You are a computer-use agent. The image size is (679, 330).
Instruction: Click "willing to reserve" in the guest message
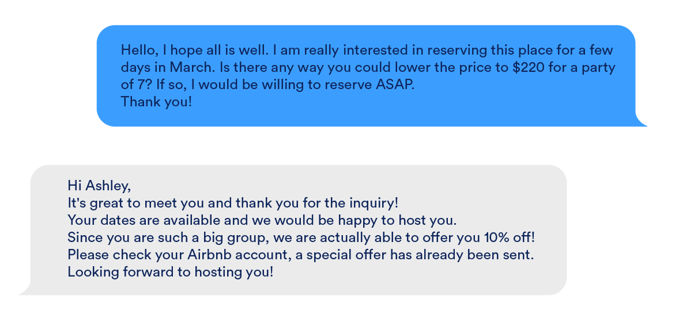(302, 85)
